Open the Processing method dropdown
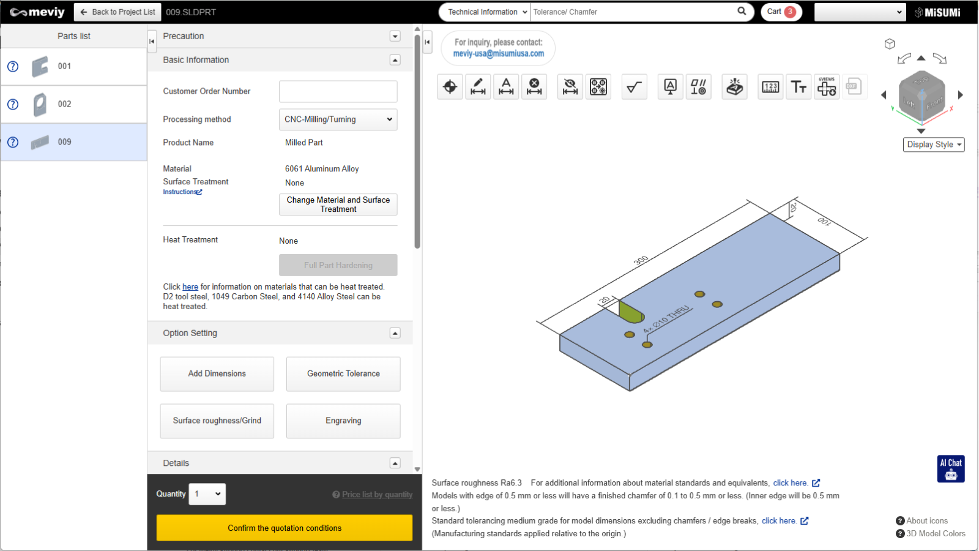This screenshot has height=551, width=979. 338,119
